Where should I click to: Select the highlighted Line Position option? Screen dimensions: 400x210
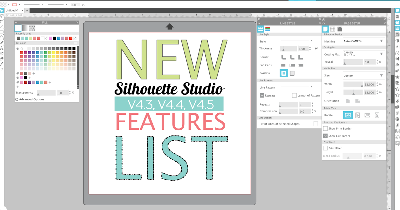click(x=284, y=73)
